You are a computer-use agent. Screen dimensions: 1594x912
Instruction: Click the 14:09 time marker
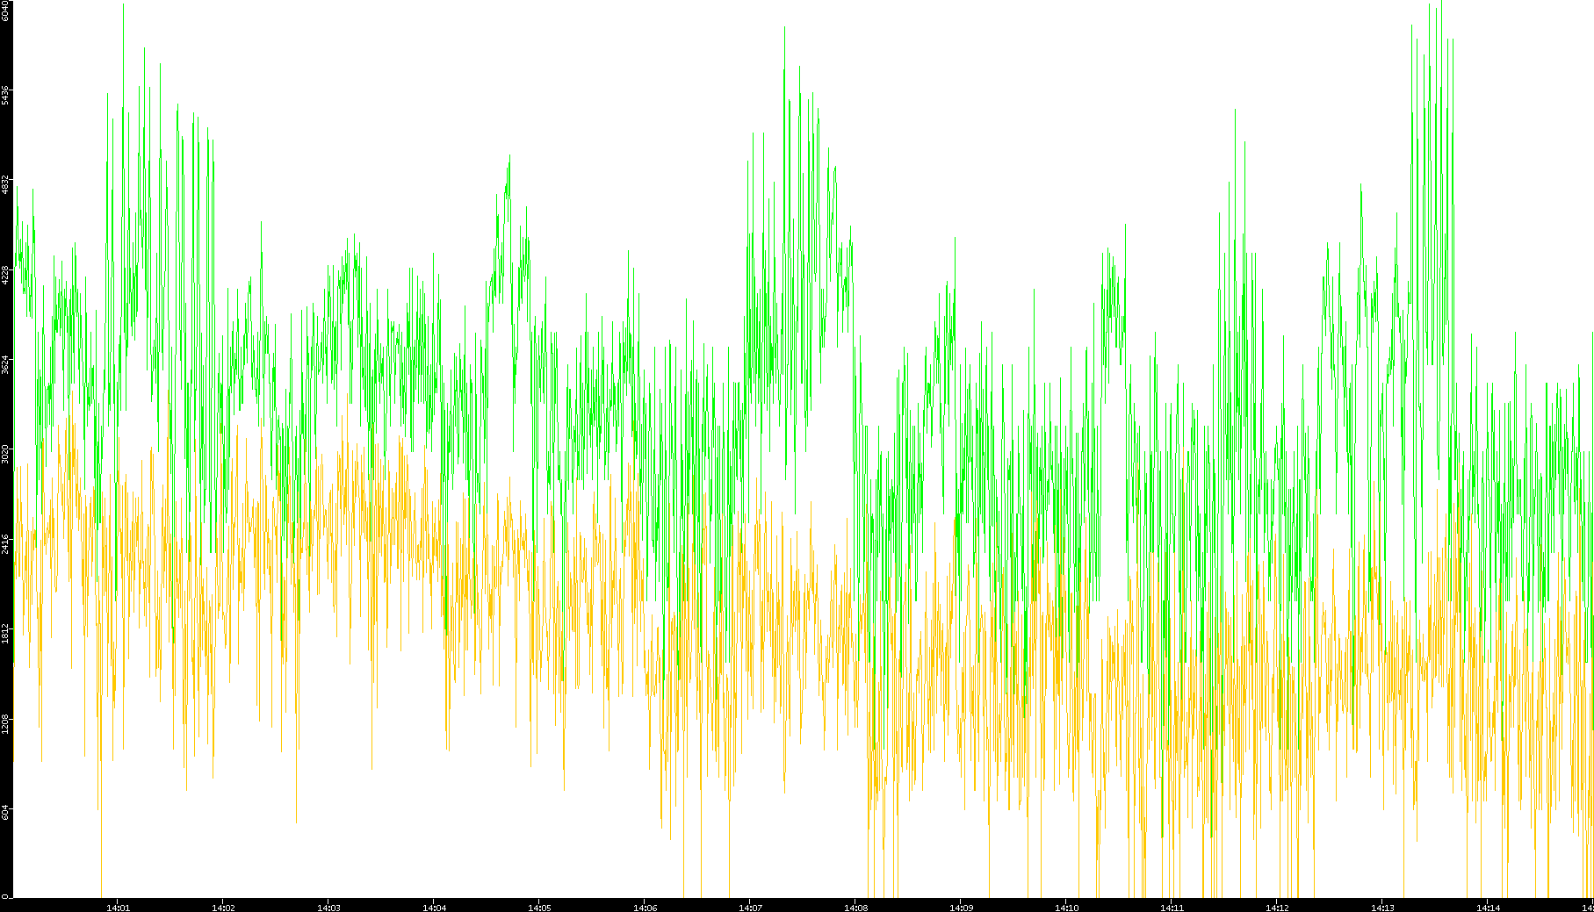tap(961, 907)
